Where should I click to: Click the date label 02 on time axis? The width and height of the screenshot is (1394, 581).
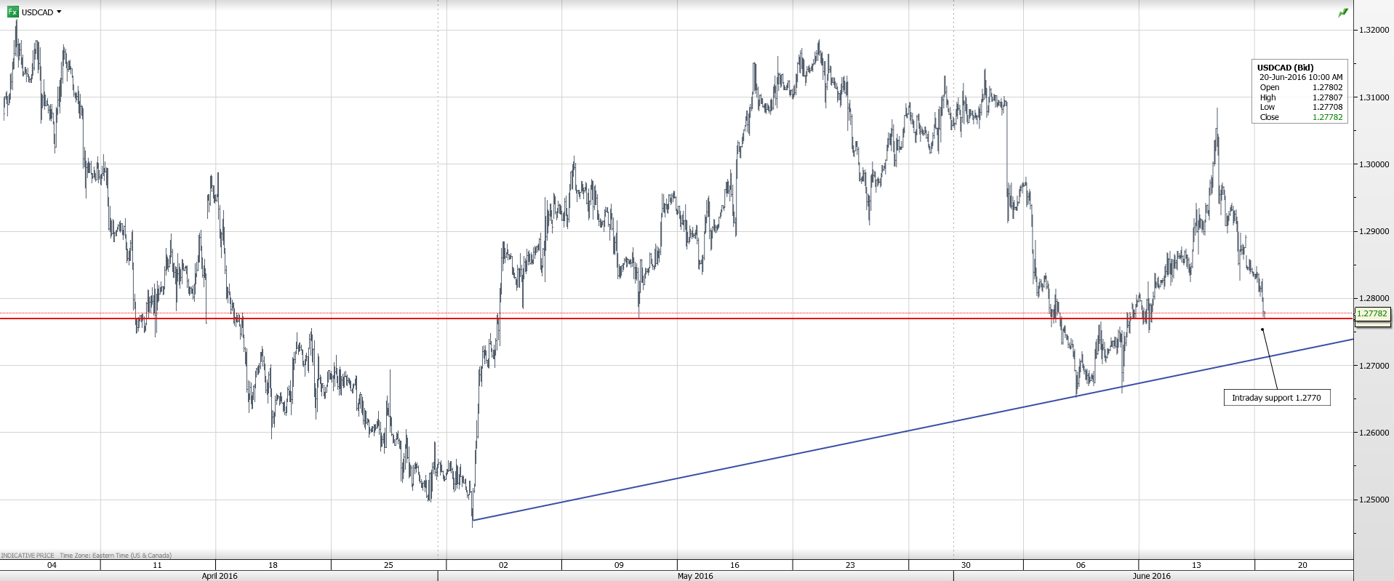pyautogui.click(x=503, y=565)
